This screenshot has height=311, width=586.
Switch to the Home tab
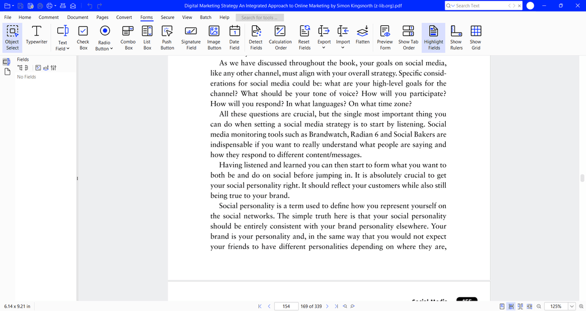(25, 17)
